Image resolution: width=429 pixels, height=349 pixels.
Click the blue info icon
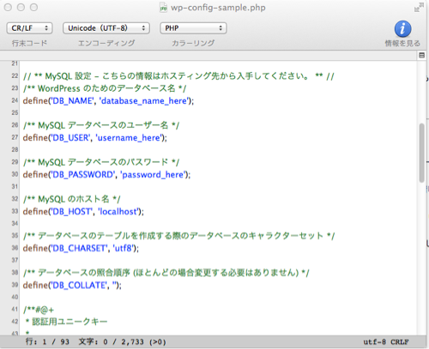click(402, 29)
